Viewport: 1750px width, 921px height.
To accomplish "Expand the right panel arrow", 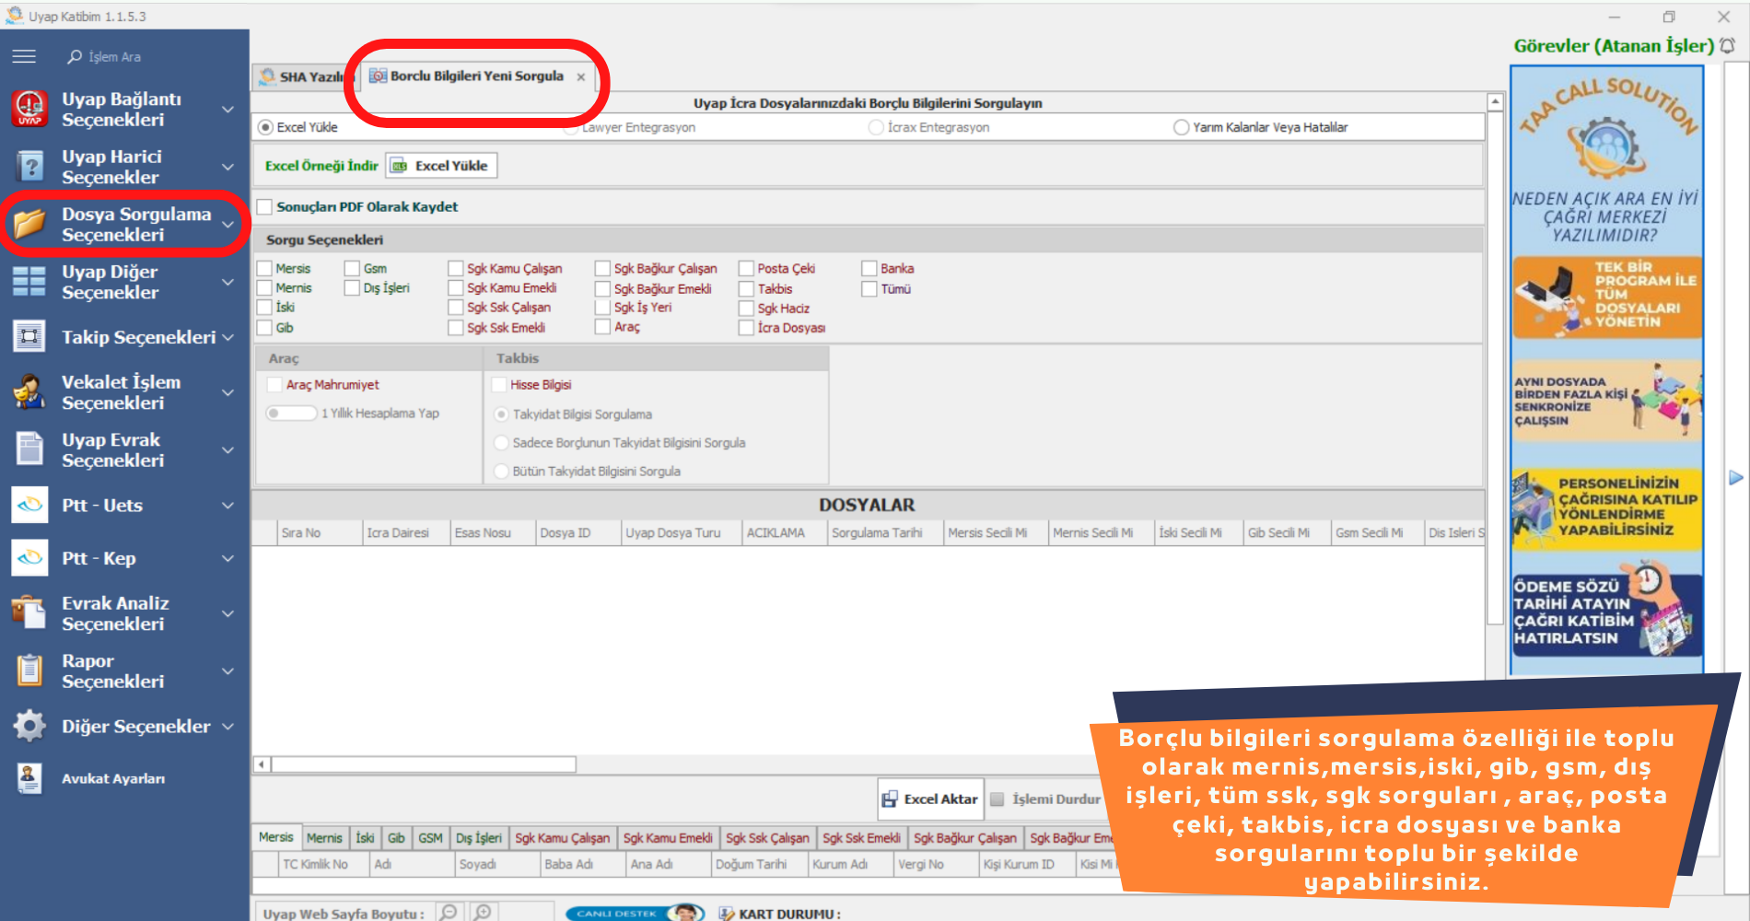I will pyautogui.click(x=1736, y=478).
